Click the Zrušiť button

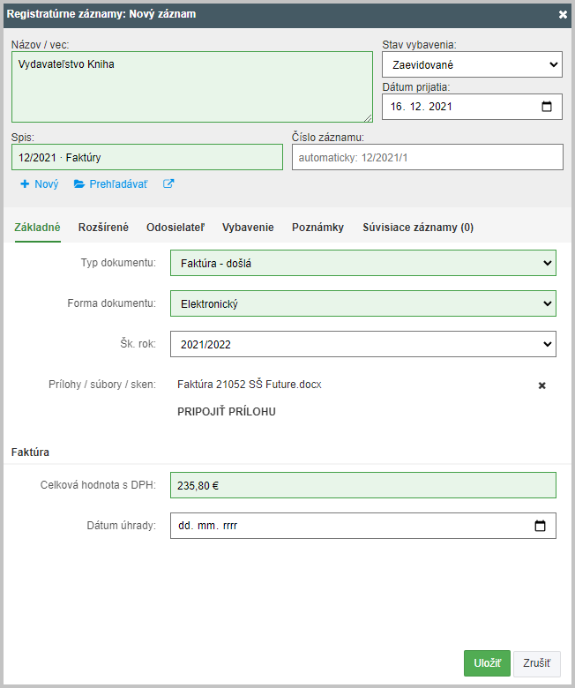click(537, 663)
